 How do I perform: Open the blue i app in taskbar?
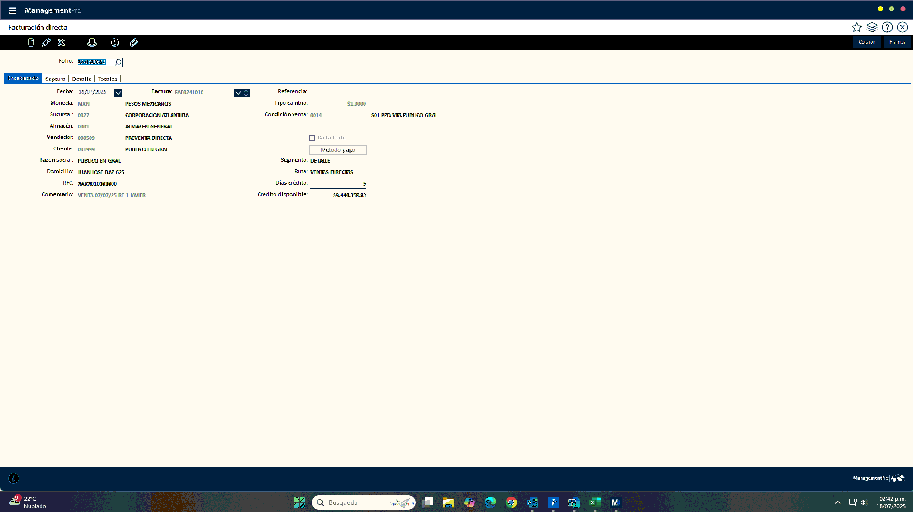pyautogui.click(x=553, y=502)
